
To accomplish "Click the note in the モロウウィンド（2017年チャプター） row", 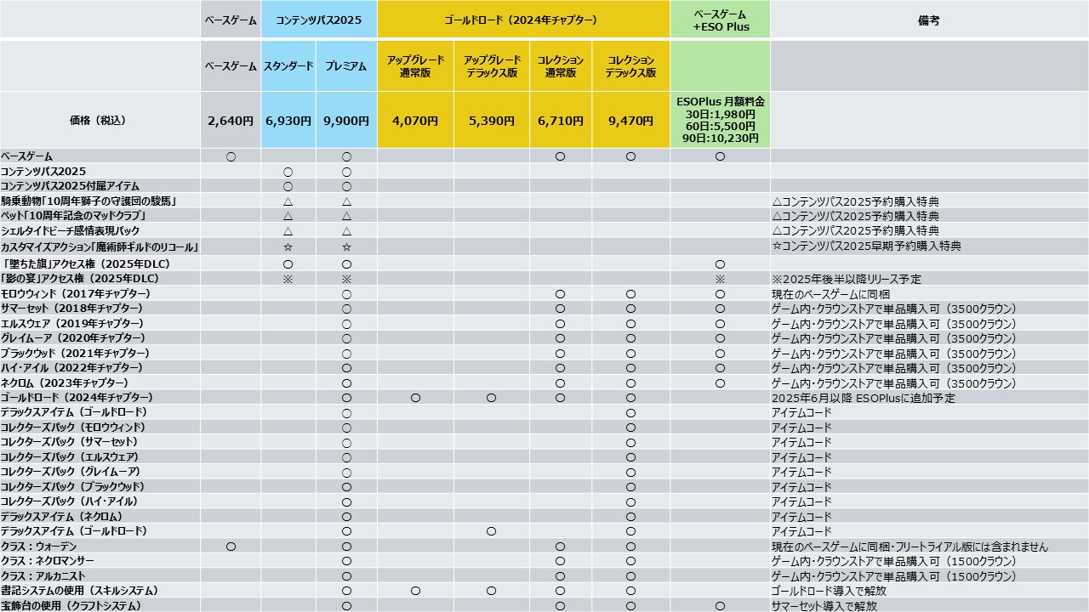I will point(830,294).
